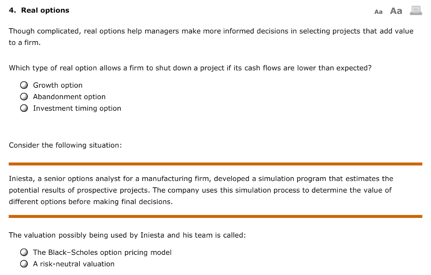The width and height of the screenshot is (431, 275).
Task: Click the large Aa font size icon
Action: (396, 11)
